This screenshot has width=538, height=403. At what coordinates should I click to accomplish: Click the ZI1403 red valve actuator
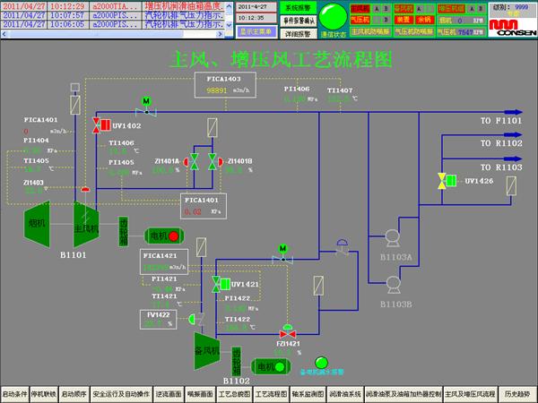coord(85,190)
